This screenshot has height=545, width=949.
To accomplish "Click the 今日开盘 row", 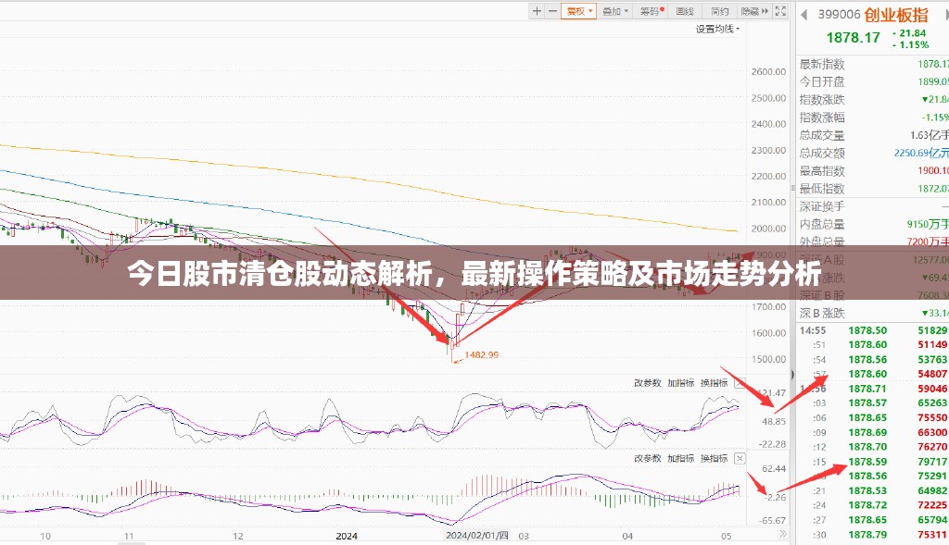I will pos(873,81).
